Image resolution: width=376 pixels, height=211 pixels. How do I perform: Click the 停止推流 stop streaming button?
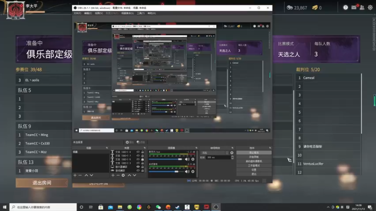pos(254,153)
